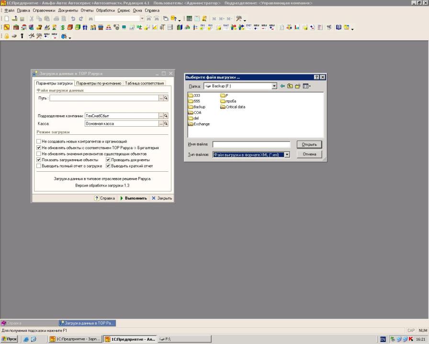
Task: Click the ellipsis button beside Касса field
Action: point(161,124)
